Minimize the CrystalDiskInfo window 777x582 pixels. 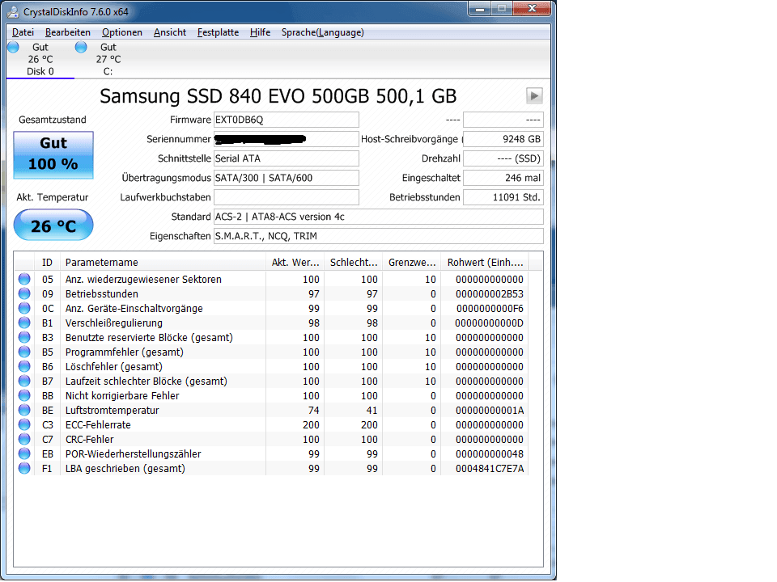coord(480,9)
